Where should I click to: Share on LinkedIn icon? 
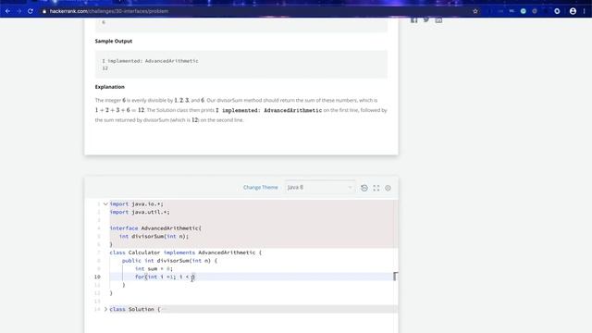point(438,19)
